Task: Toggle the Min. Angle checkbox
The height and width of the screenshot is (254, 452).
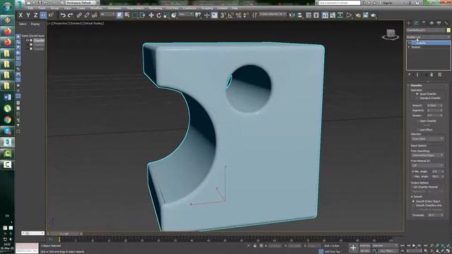Action: [412, 171]
